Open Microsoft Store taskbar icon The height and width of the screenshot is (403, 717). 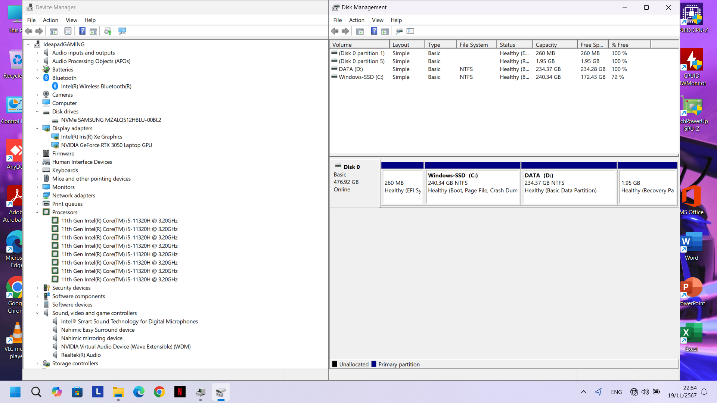tap(77, 392)
